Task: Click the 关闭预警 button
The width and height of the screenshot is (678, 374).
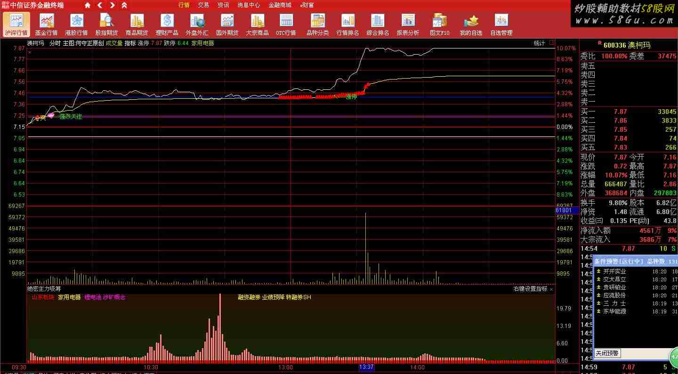Action: pyautogui.click(x=607, y=353)
